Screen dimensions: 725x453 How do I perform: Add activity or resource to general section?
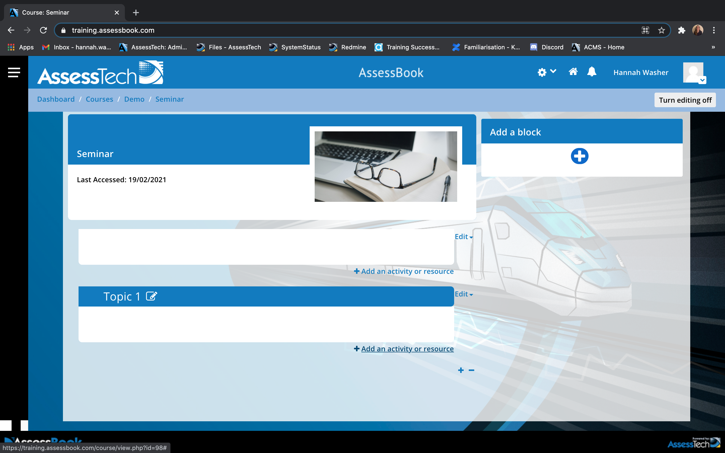pyautogui.click(x=404, y=271)
